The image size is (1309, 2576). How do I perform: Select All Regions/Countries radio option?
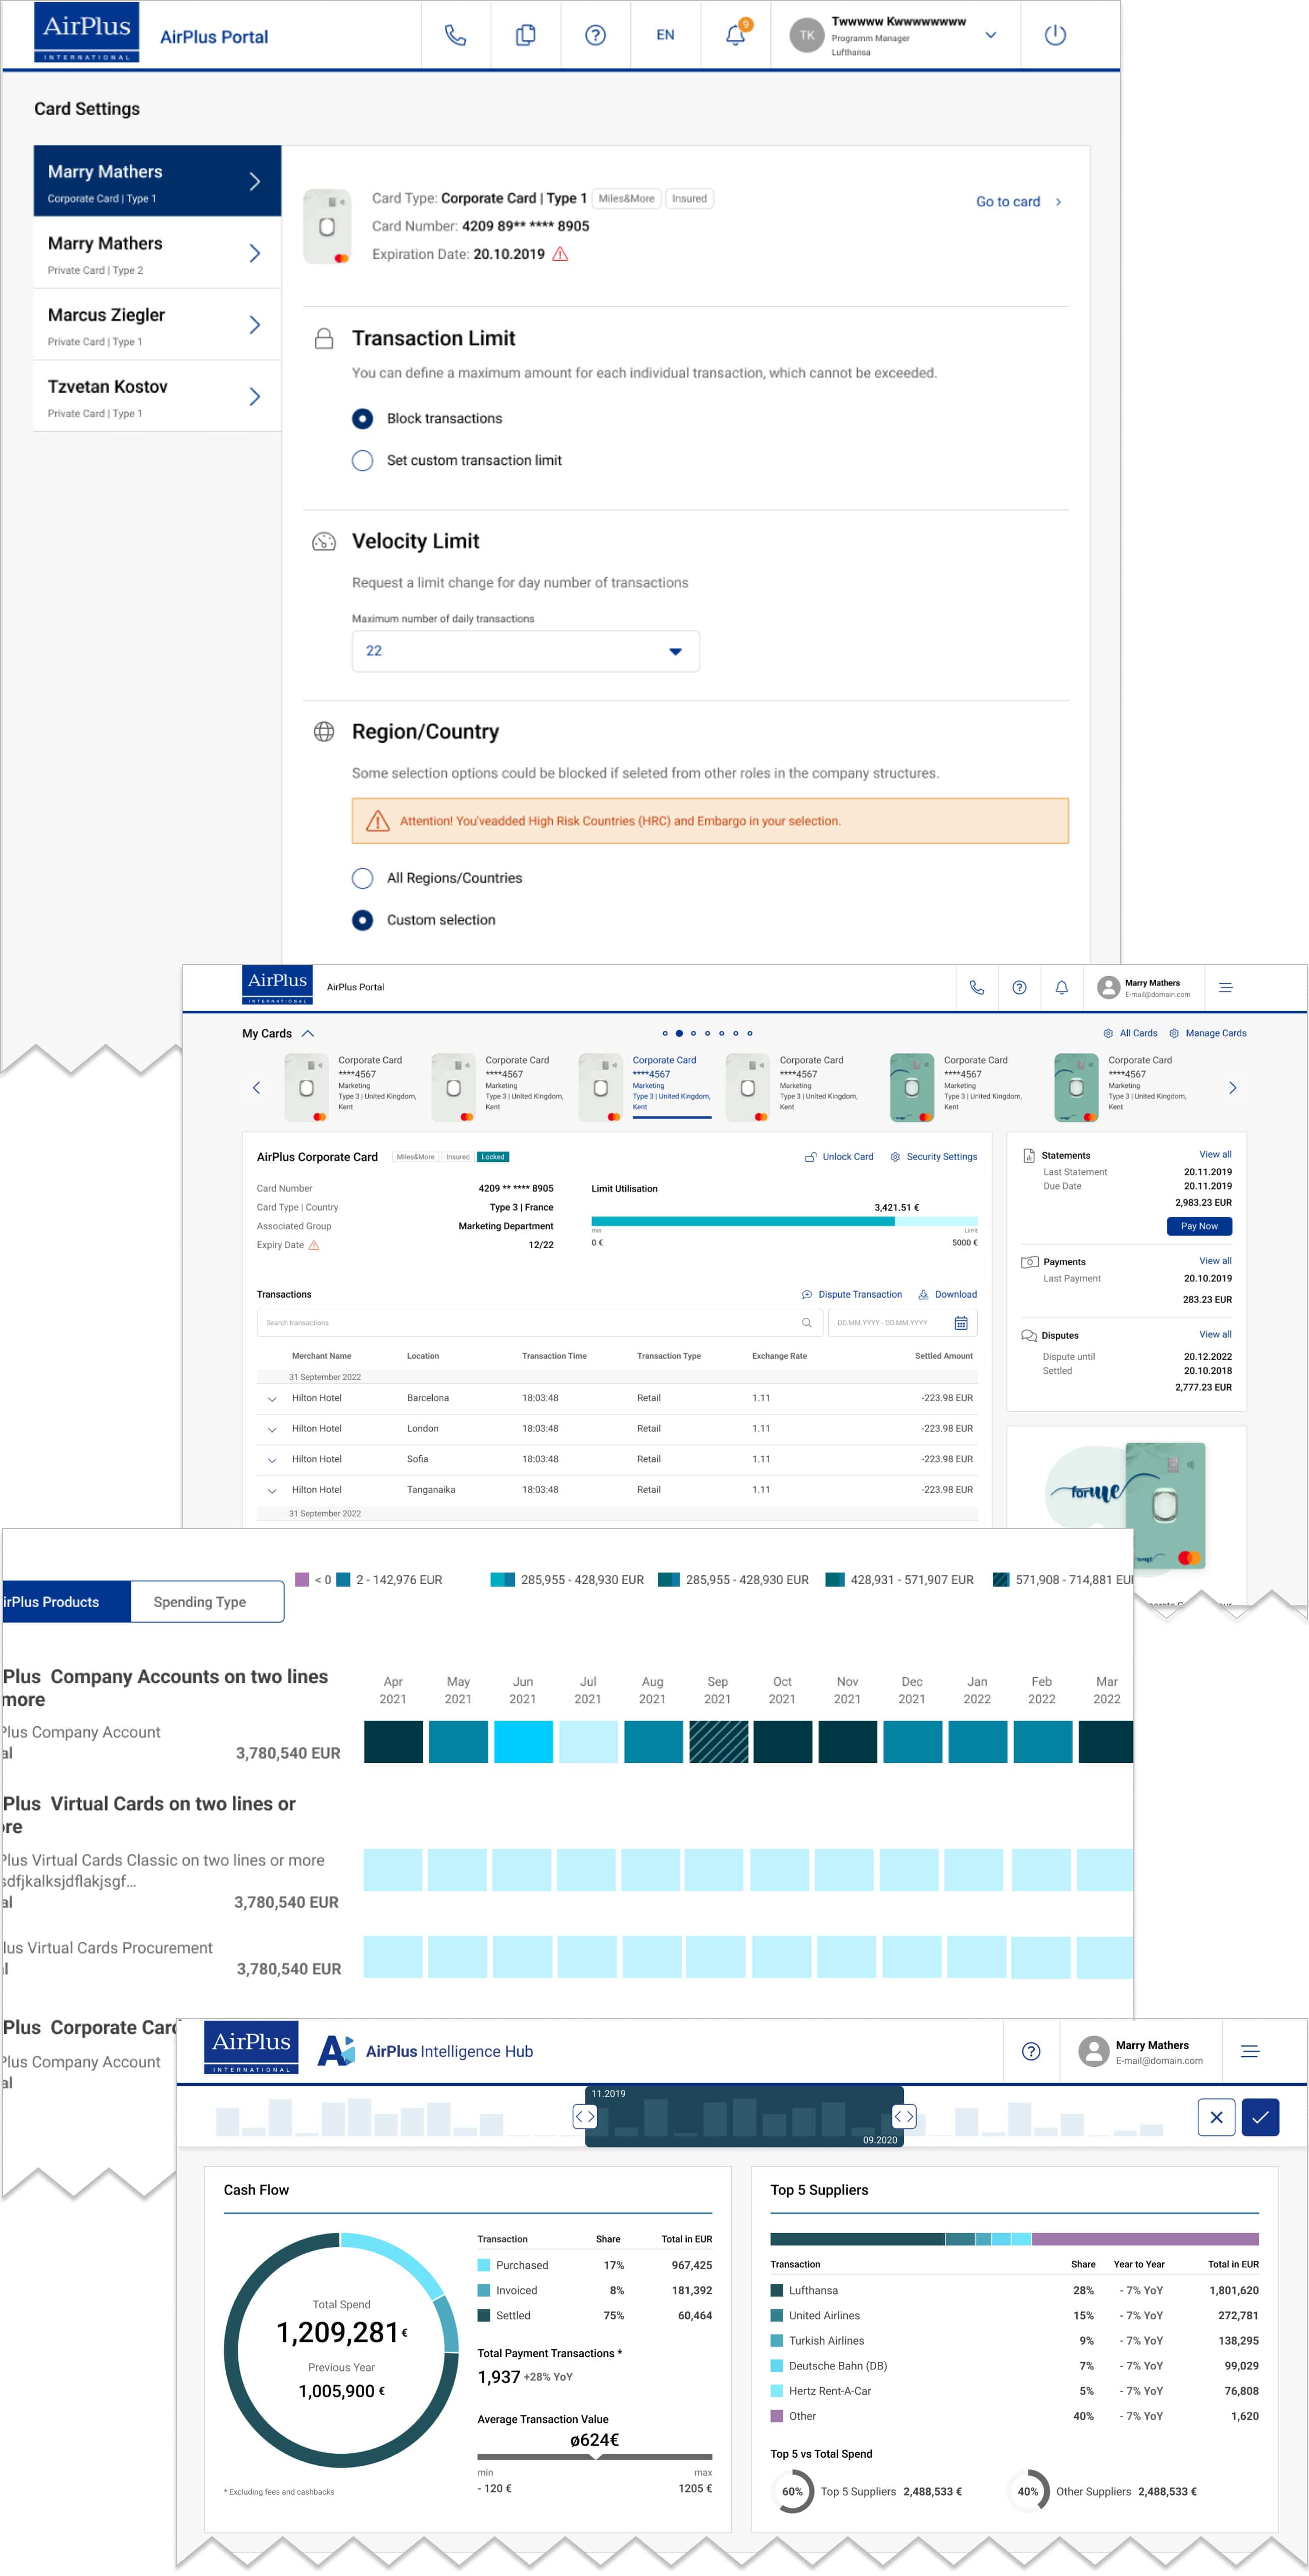pyautogui.click(x=363, y=878)
